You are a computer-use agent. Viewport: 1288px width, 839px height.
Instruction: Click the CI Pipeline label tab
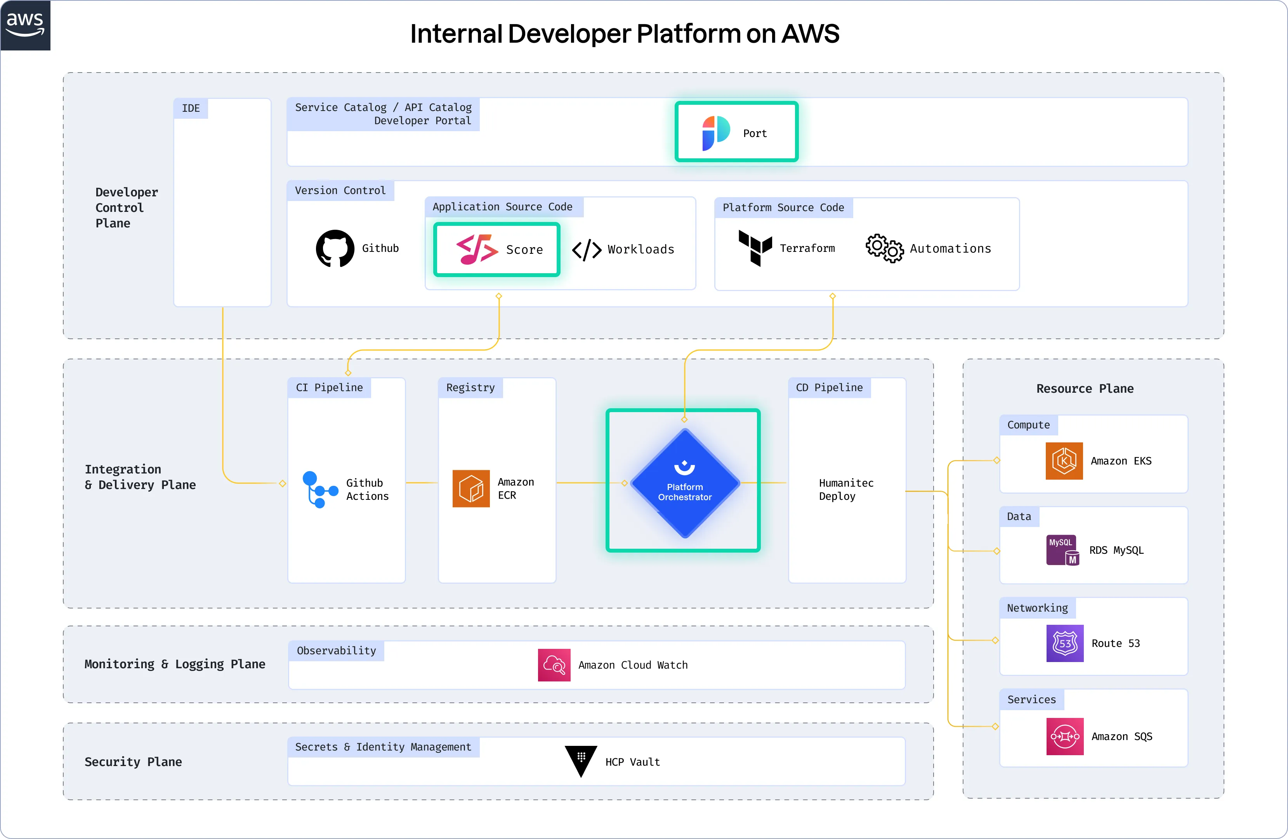click(x=329, y=387)
